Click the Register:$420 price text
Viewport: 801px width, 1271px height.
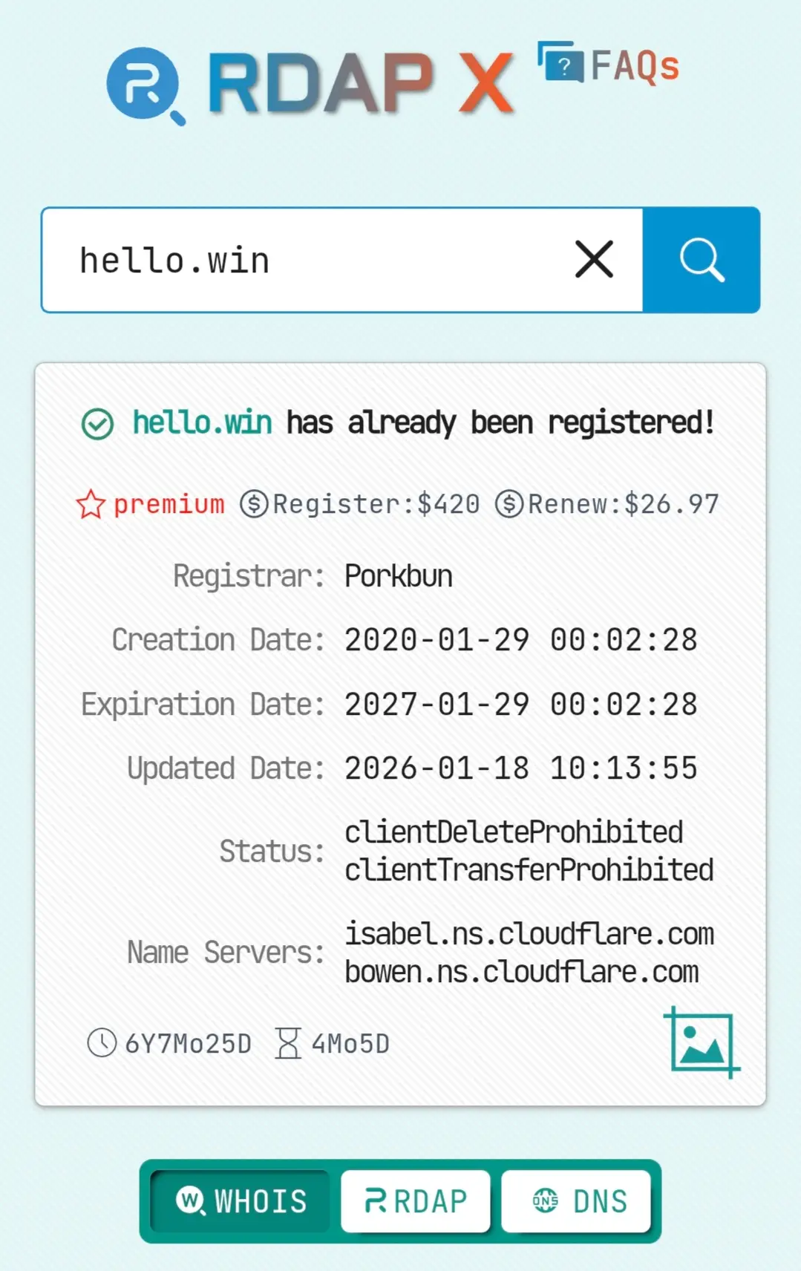coord(376,504)
